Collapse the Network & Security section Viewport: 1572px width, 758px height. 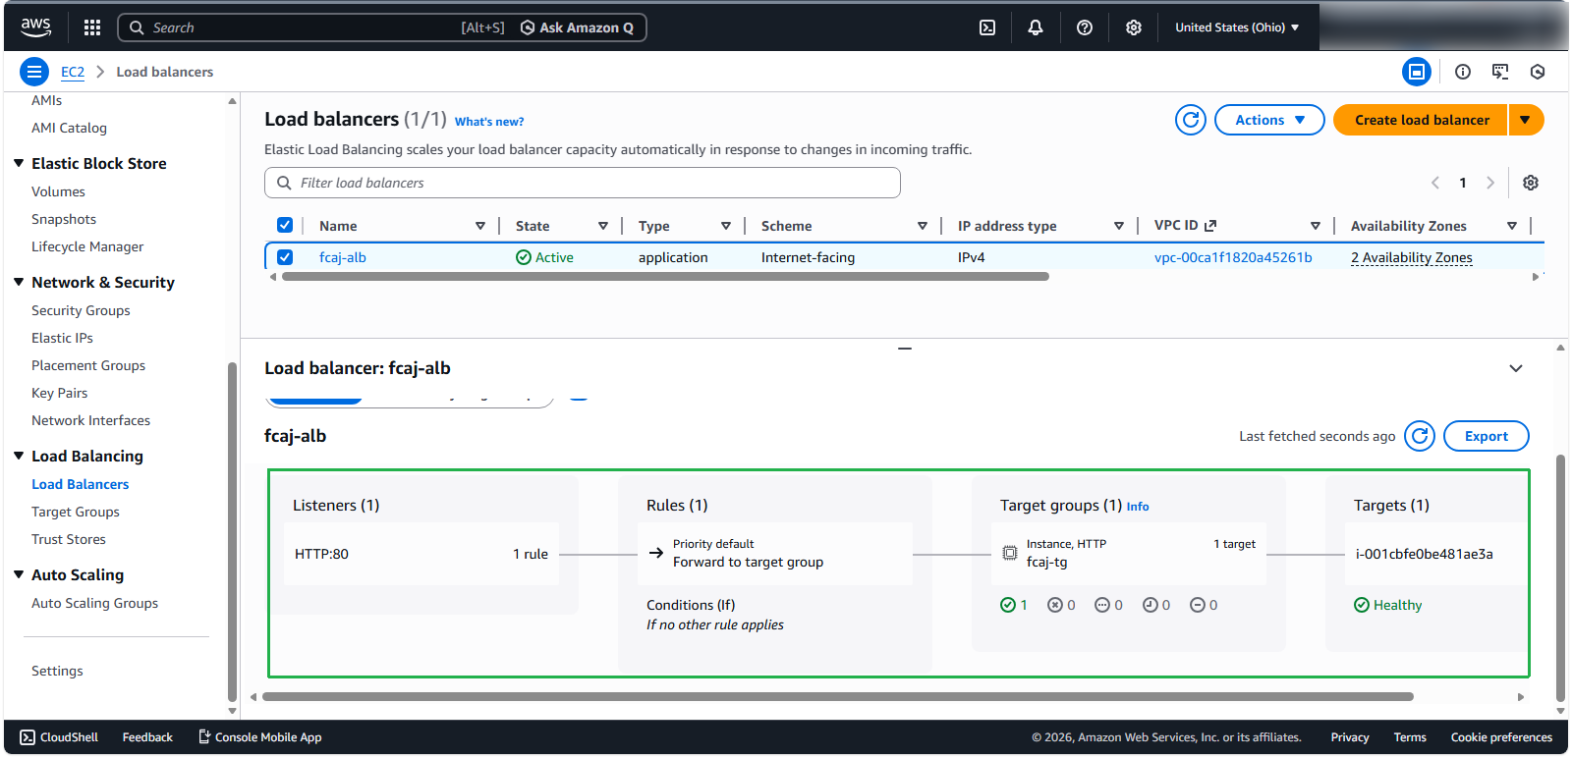click(19, 282)
